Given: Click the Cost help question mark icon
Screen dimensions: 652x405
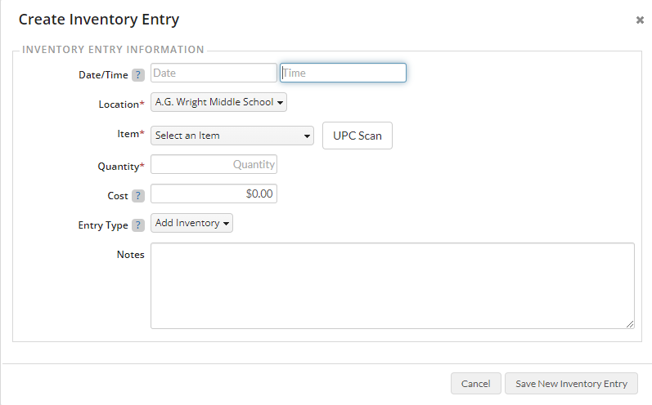Looking at the screenshot, I should [x=138, y=196].
